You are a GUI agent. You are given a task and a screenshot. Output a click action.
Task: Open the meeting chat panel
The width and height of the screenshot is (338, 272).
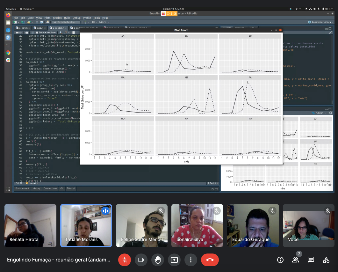coord(311,260)
